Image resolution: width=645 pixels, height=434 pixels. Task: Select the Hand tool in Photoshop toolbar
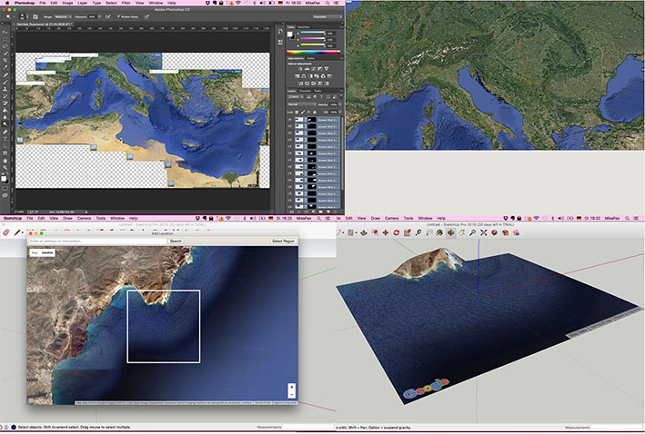(x=5, y=161)
